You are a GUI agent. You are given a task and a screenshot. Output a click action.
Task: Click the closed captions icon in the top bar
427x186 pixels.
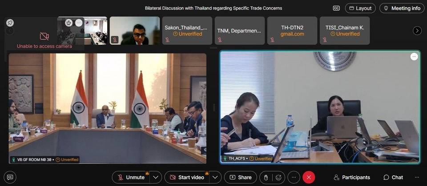click(x=336, y=8)
